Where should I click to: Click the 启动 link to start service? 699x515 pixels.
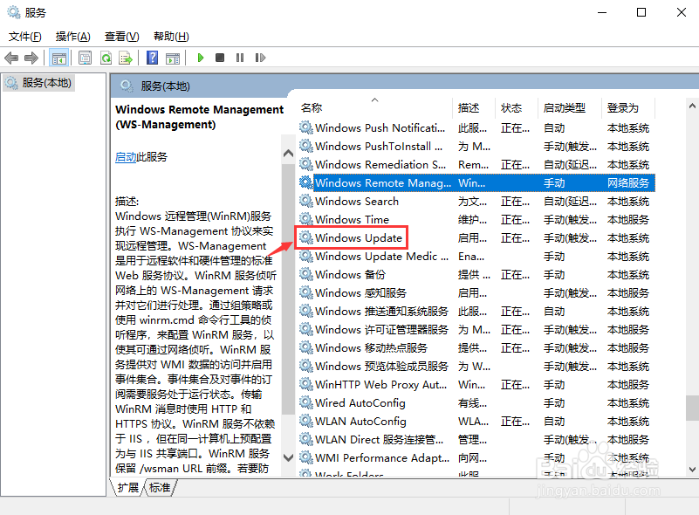pos(126,157)
